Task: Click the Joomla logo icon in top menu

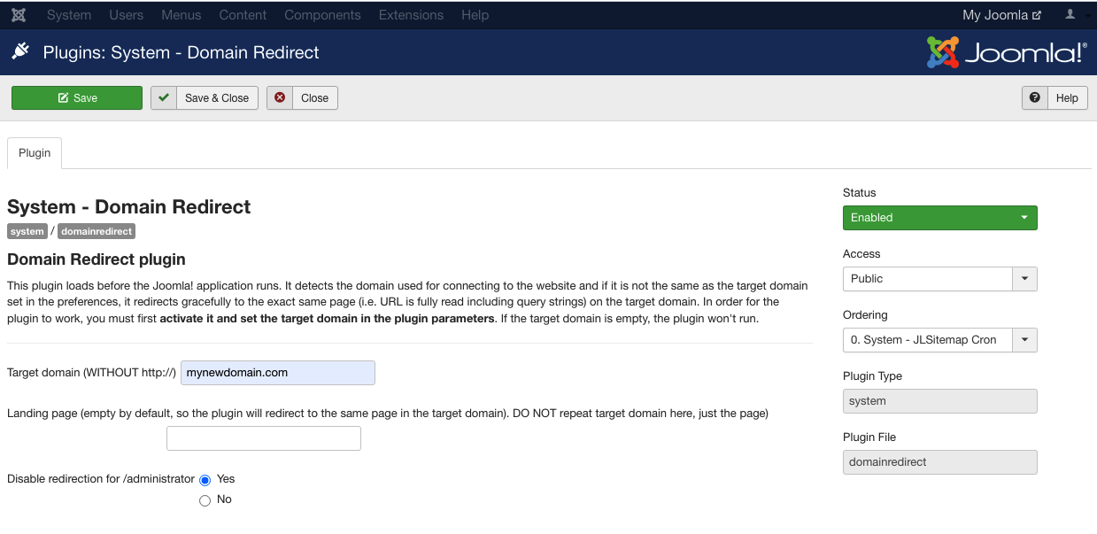Action: click(19, 15)
